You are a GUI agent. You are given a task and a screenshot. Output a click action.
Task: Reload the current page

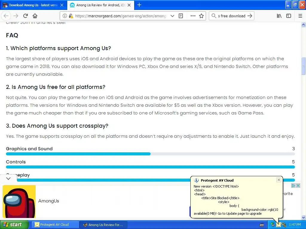point(25,16)
